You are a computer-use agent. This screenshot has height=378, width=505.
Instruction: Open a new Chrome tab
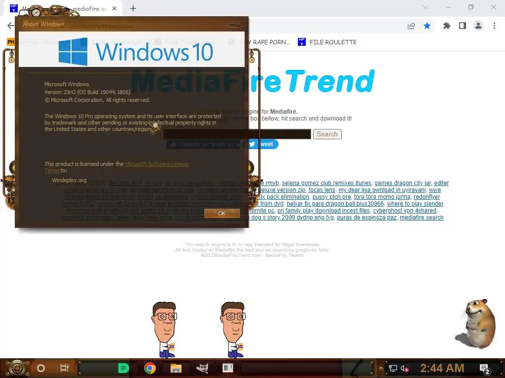(x=133, y=8)
